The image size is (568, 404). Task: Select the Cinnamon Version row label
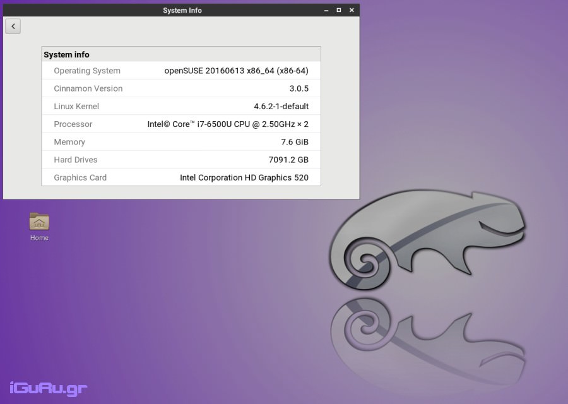[x=88, y=88]
